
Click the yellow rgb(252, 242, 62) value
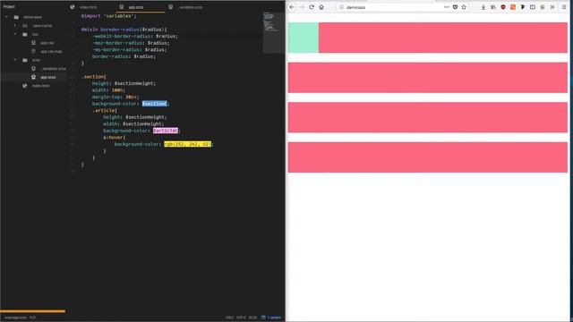[187, 144]
